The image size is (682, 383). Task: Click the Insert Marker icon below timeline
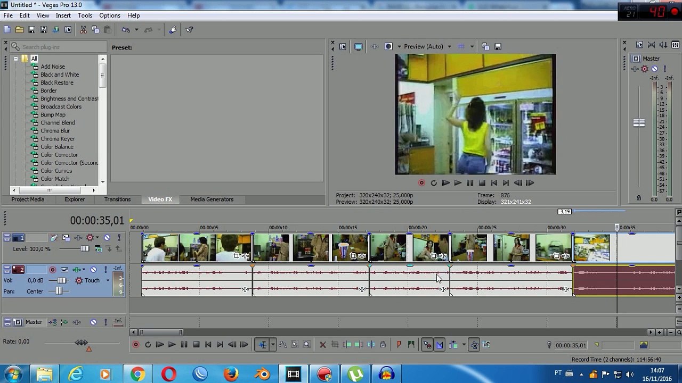[x=399, y=345]
